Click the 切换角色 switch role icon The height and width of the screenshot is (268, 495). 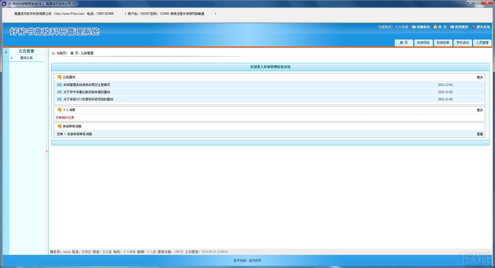pyautogui.click(x=413, y=27)
